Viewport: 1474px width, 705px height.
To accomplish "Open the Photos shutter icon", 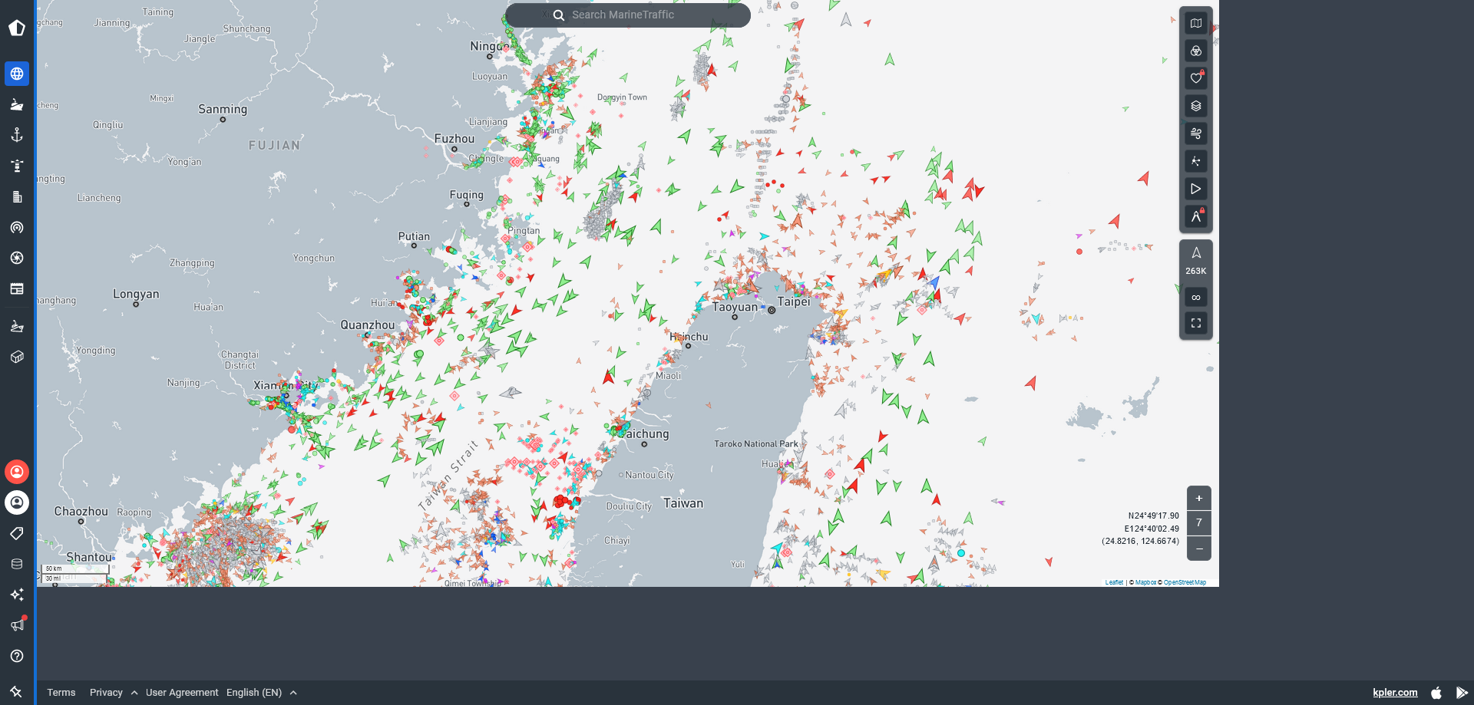I will coord(17,258).
